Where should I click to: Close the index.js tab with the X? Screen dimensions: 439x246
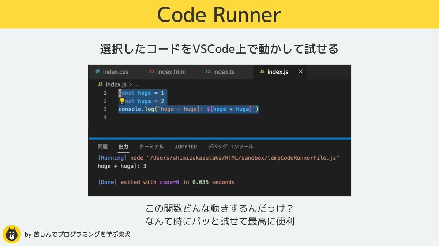pyautogui.click(x=300, y=71)
